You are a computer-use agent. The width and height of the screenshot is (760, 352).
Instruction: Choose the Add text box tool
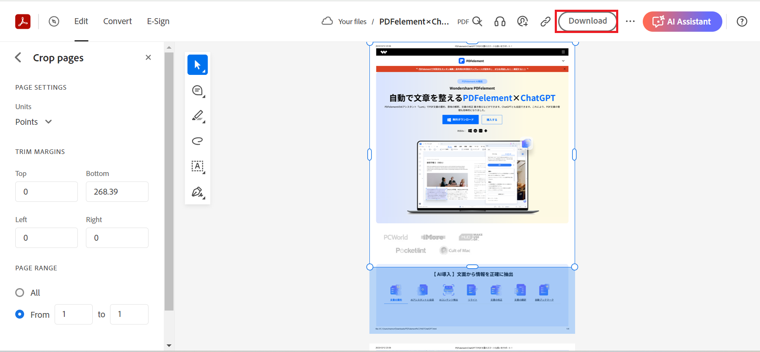click(x=198, y=166)
